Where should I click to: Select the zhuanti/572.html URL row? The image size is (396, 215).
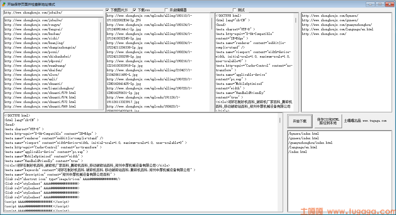pos(40,102)
